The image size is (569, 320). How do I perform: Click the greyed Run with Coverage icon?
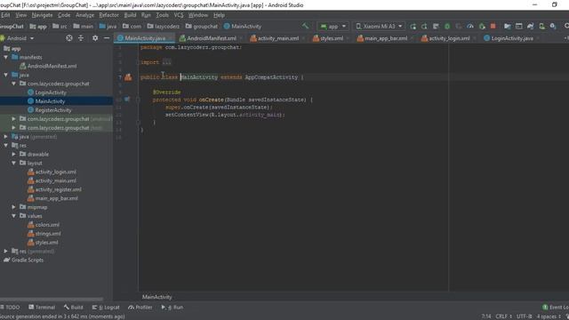pos(459,27)
